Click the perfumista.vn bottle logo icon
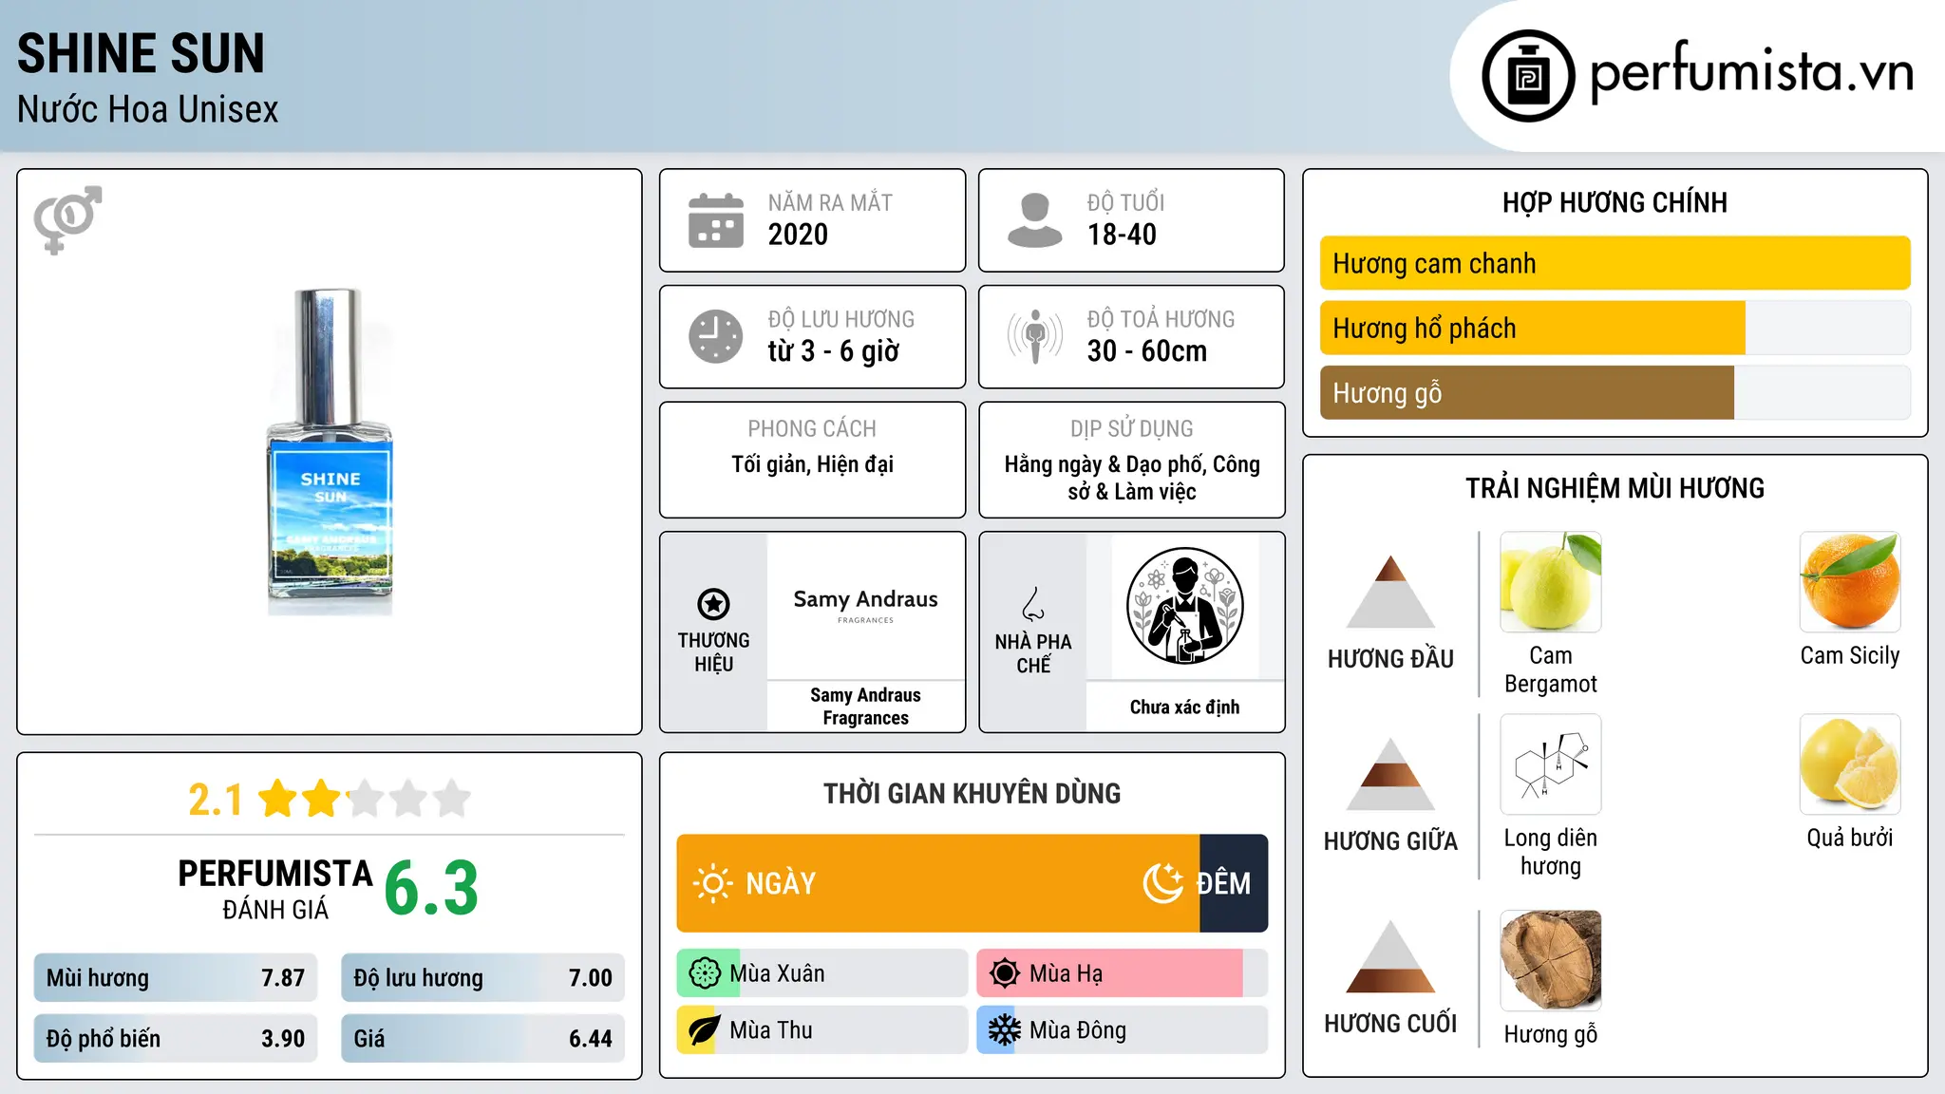 click(x=1528, y=76)
